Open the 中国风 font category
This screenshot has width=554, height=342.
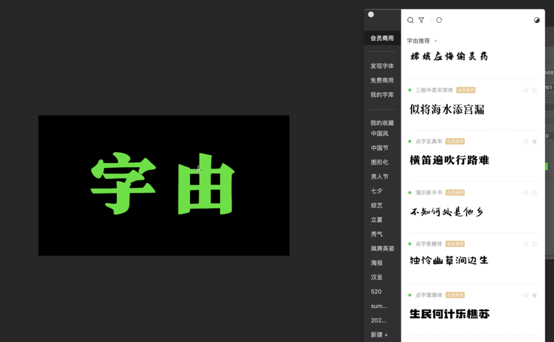point(380,134)
